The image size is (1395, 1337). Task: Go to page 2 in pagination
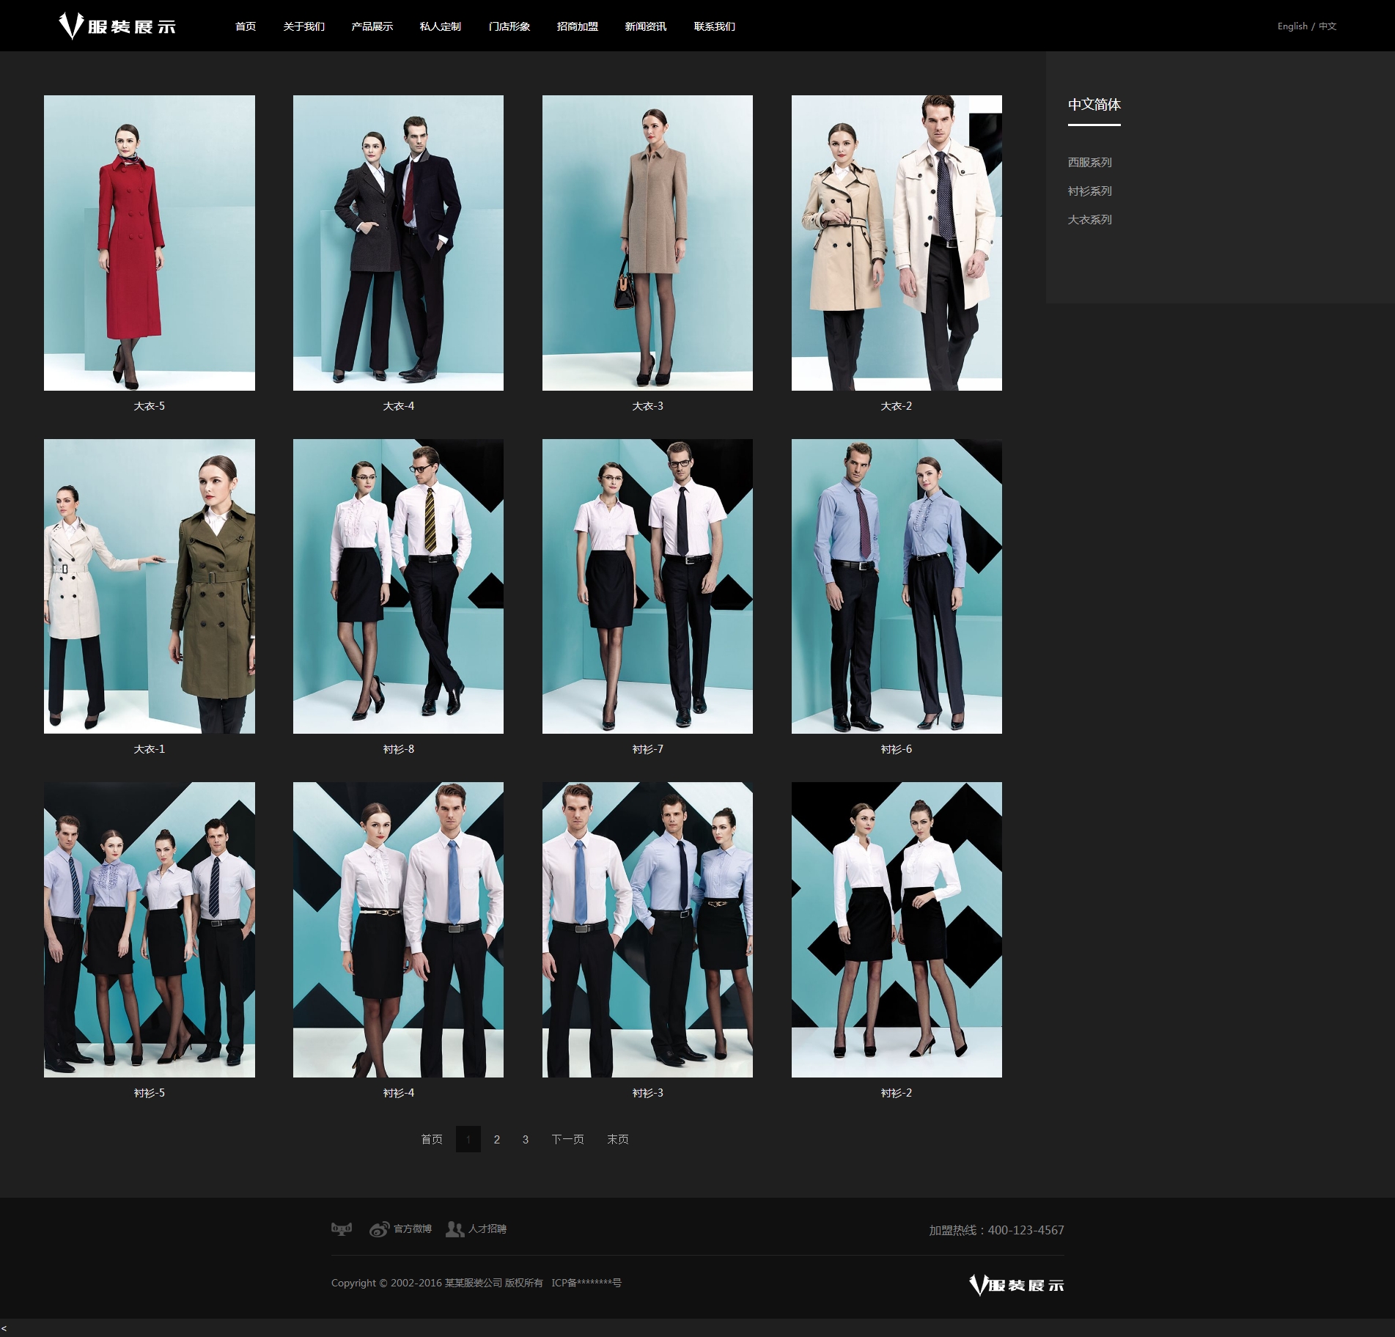496,1139
